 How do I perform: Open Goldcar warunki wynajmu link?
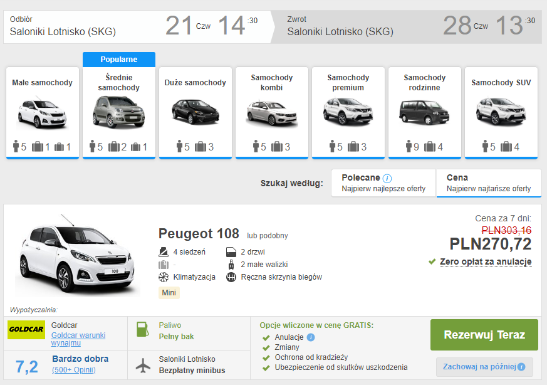coord(78,339)
